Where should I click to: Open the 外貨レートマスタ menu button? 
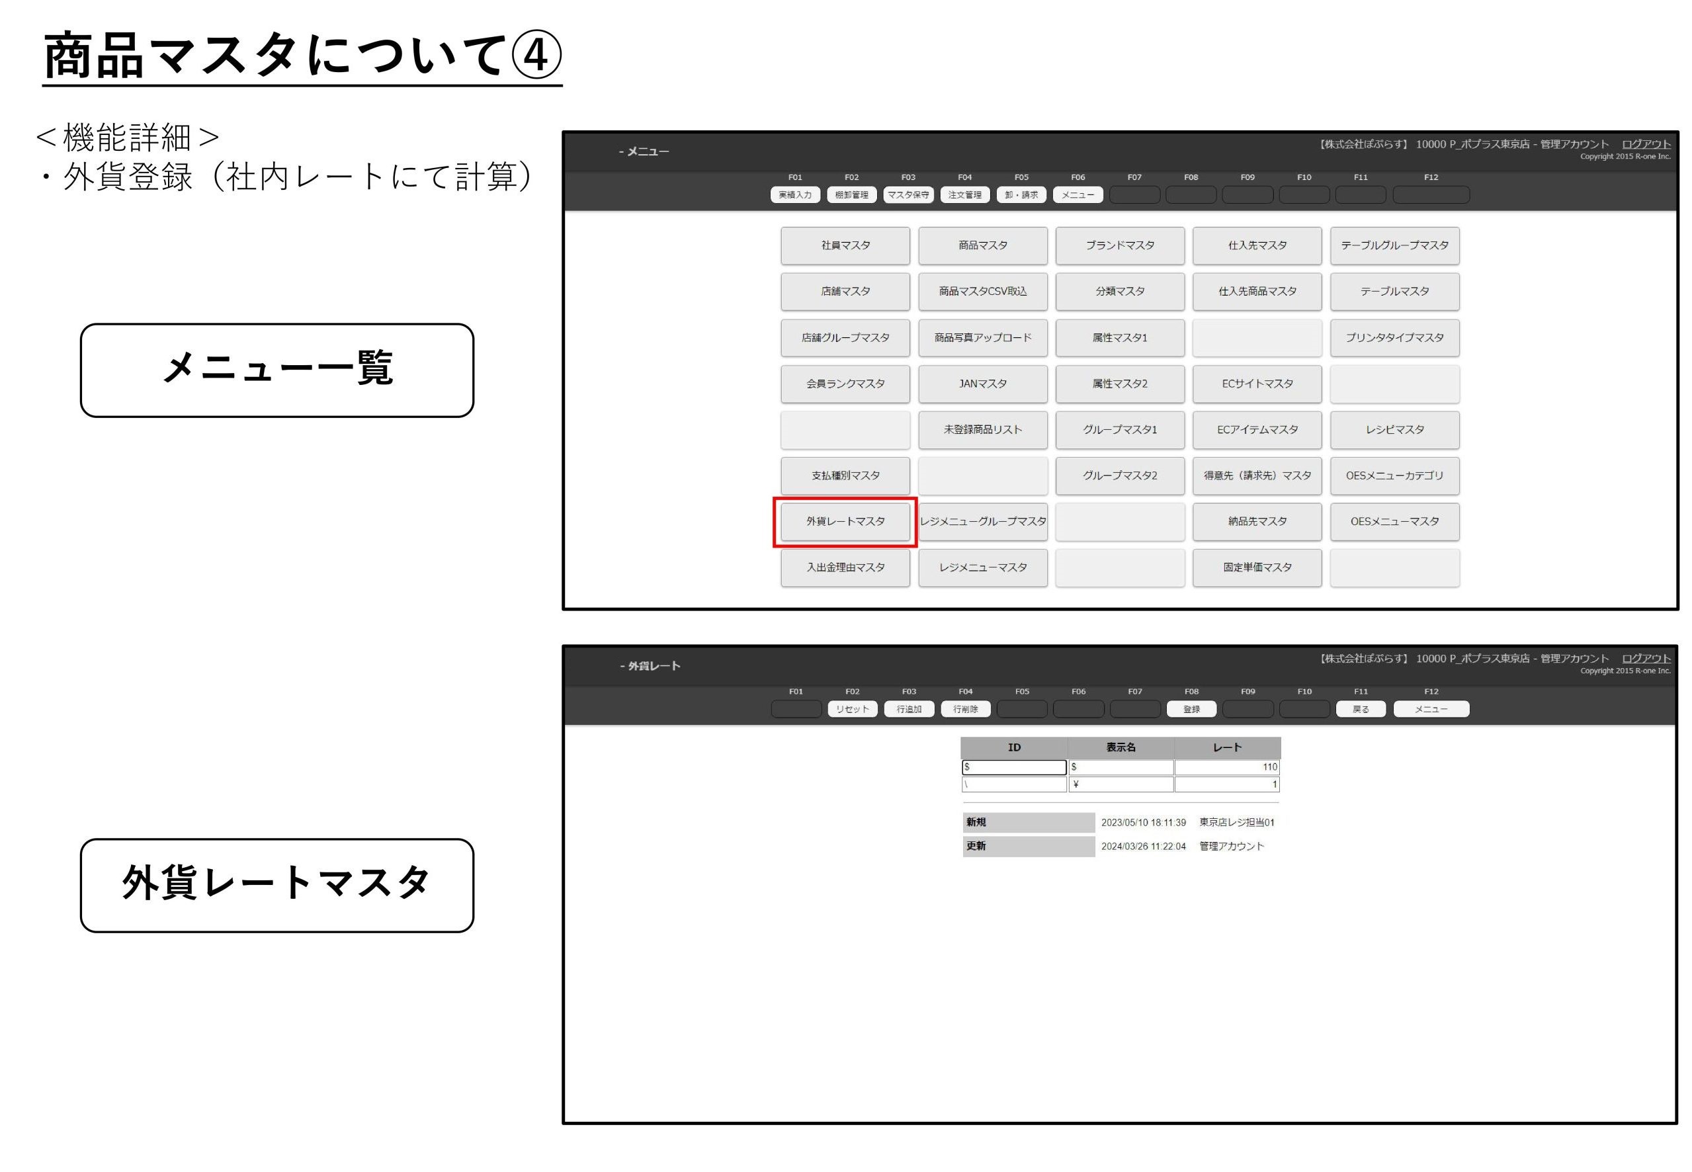coord(845,521)
